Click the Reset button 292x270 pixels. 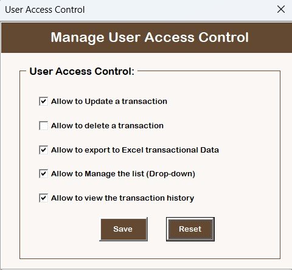coord(190,229)
